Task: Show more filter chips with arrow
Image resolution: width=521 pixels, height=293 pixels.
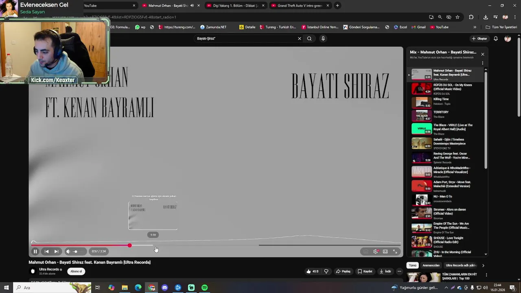Action: pos(483,265)
